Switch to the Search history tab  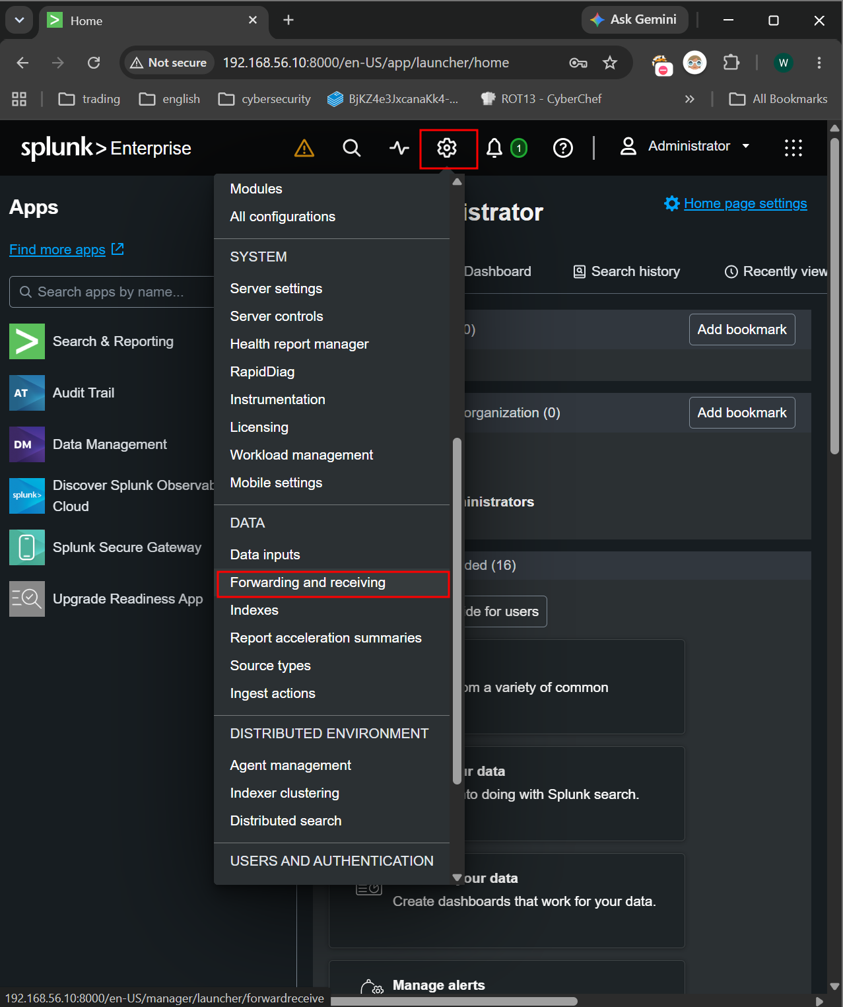pos(626,271)
